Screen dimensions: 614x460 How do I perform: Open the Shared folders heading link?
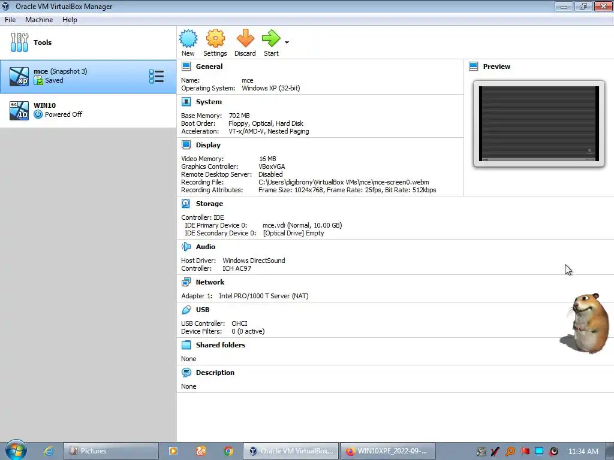click(x=221, y=345)
